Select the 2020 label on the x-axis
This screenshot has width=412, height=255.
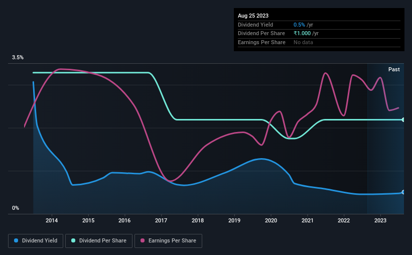pyautogui.click(x=271, y=220)
